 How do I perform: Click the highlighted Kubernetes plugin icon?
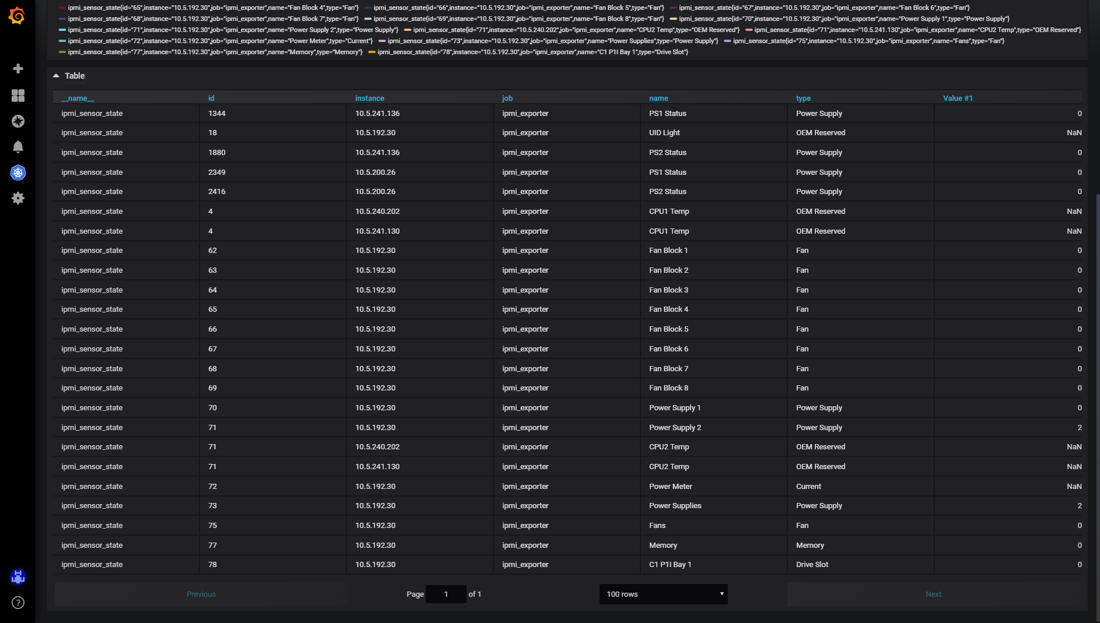coord(18,173)
